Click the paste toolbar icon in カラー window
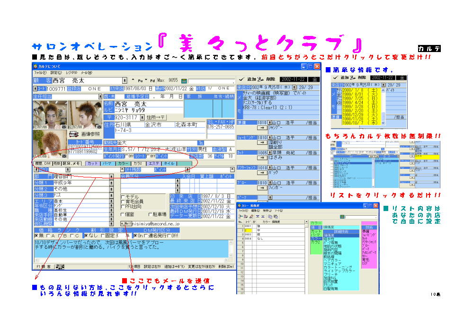 click(276, 216)
